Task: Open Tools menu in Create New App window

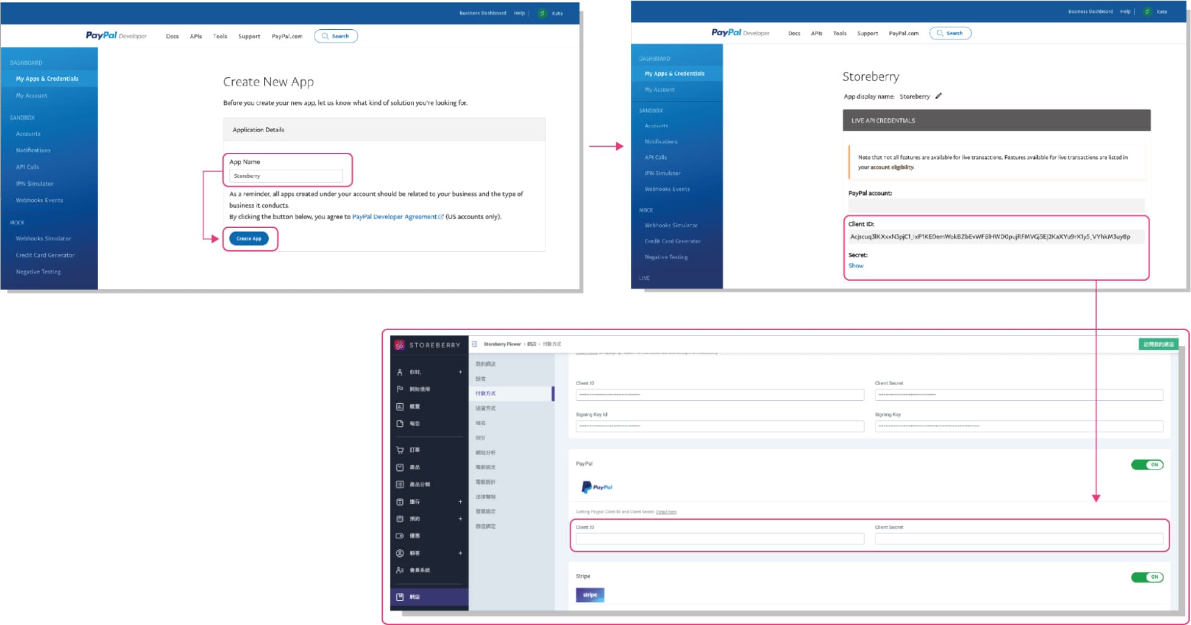Action: point(220,36)
